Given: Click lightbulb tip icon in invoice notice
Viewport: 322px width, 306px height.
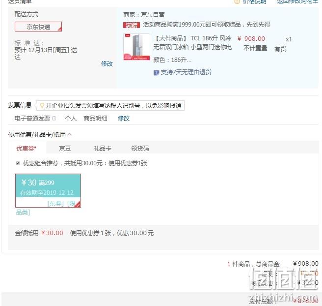Looking at the screenshot, I should pos(42,106).
